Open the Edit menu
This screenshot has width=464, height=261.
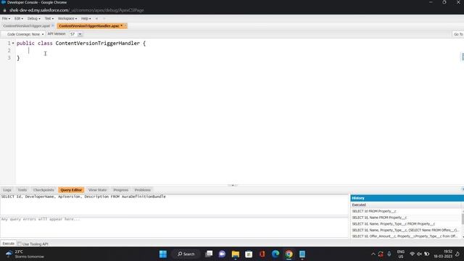[x=18, y=18]
